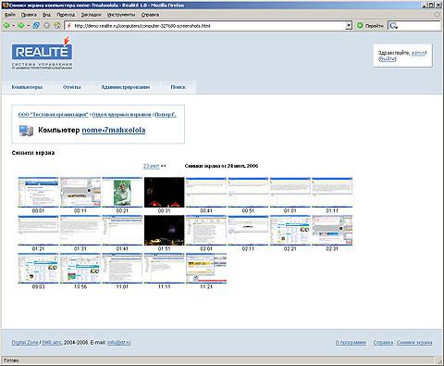This screenshot has width=444, height=366.
Task: Open the Инструменты menu
Action: coord(121,15)
